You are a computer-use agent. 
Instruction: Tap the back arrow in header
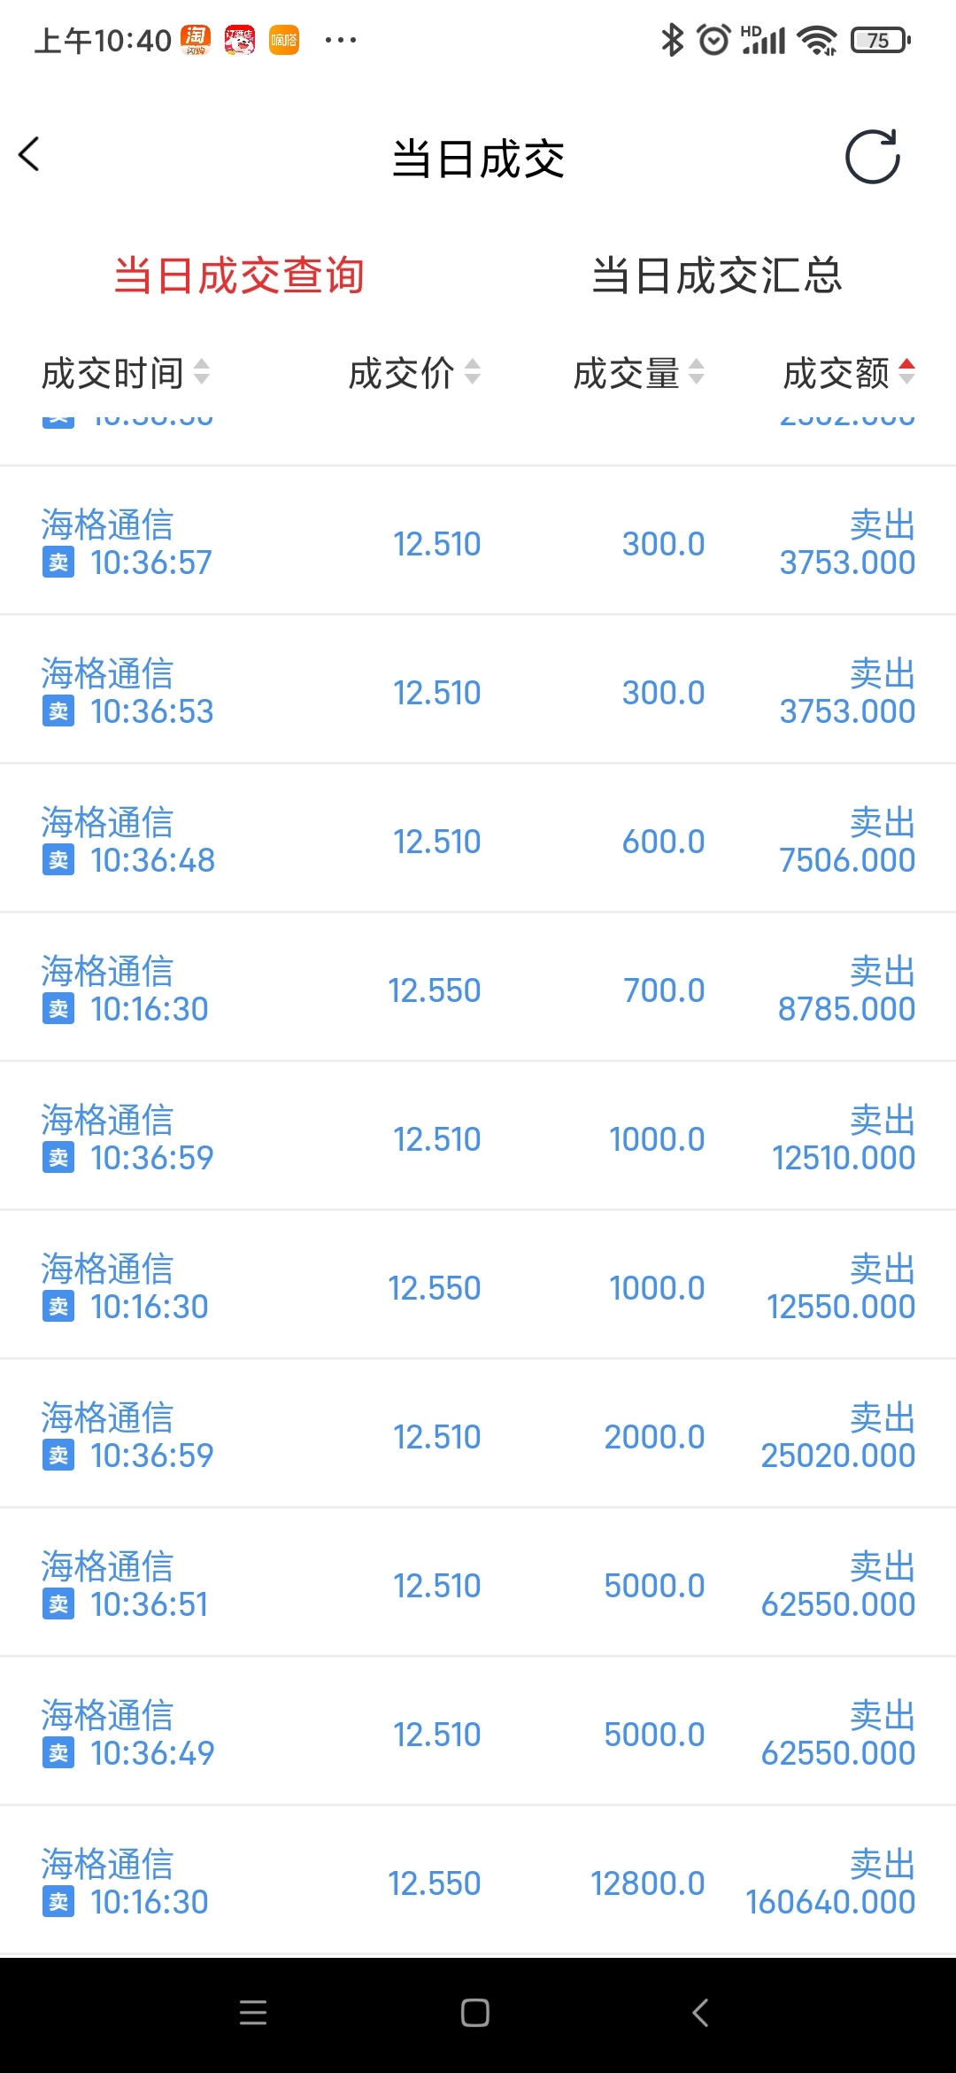[30, 155]
